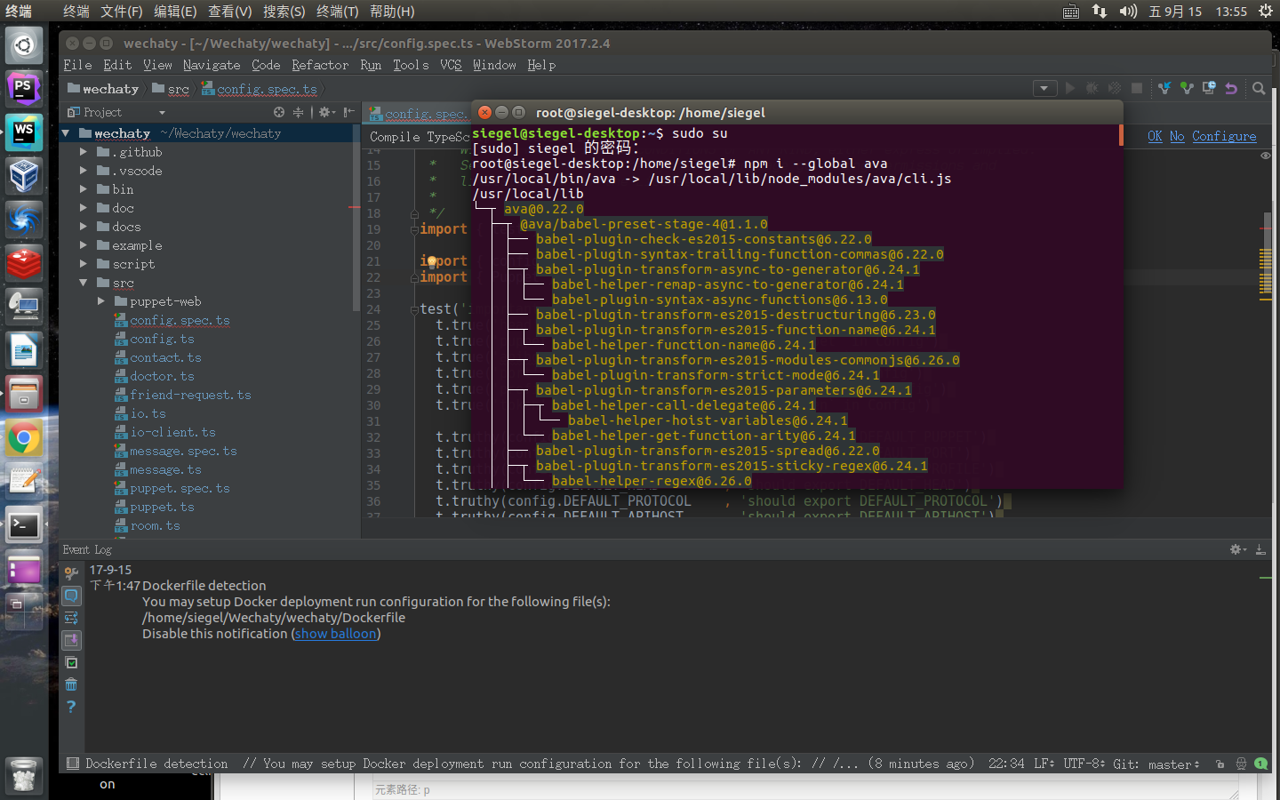Open the Navigate menu
Viewport: 1280px width, 800px height.
click(x=212, y=65)
